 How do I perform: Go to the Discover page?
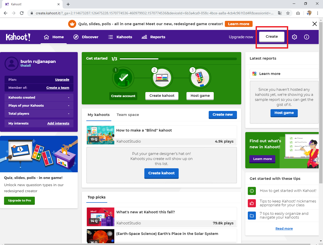click(x=86, y=37)
